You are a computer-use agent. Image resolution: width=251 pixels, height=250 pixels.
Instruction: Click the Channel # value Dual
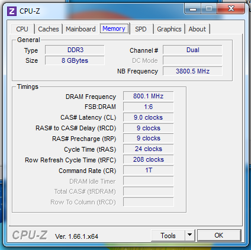(x=192, y=50)
